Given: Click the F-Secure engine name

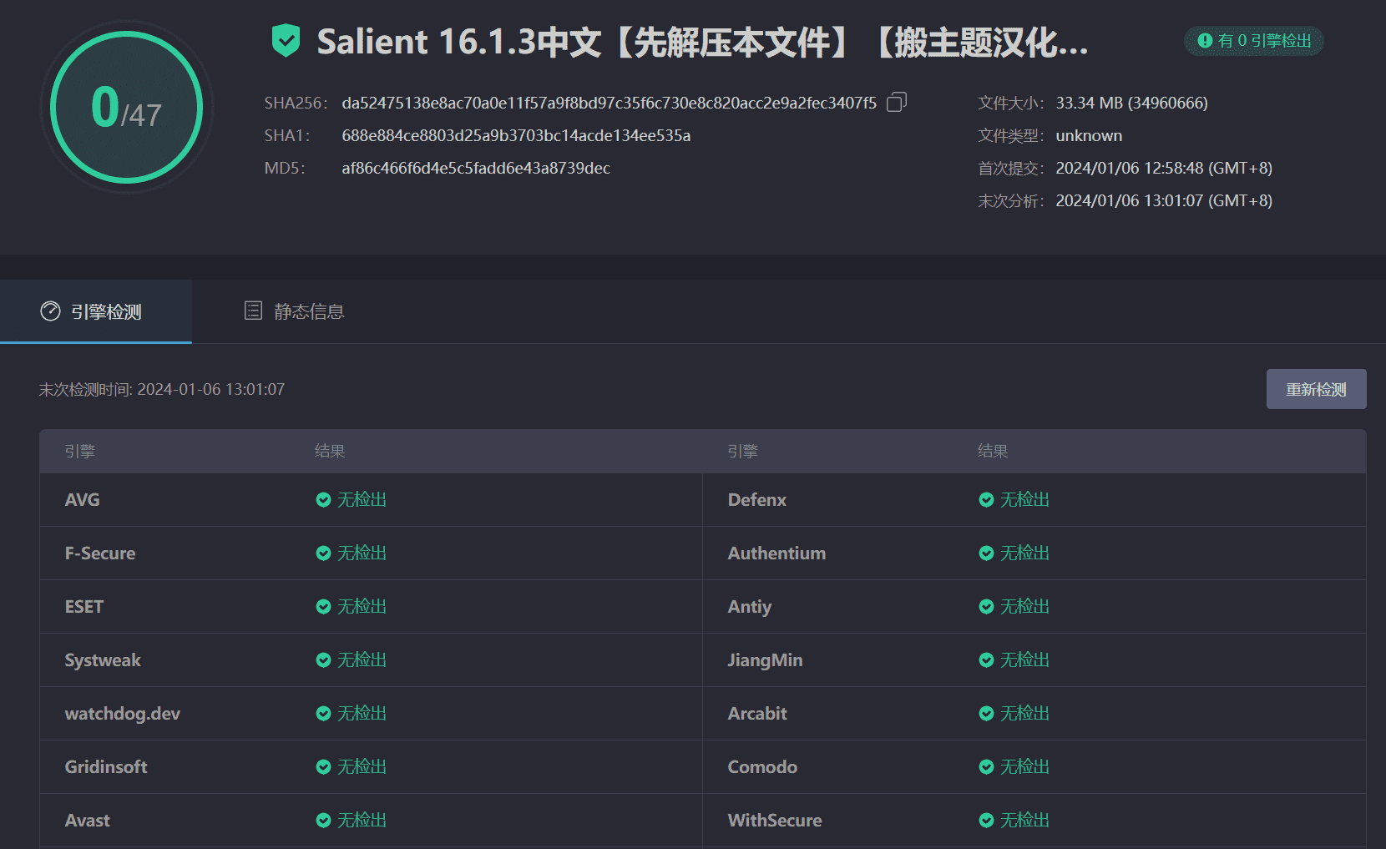Looking at the screenshot, I should coord(100,553).
